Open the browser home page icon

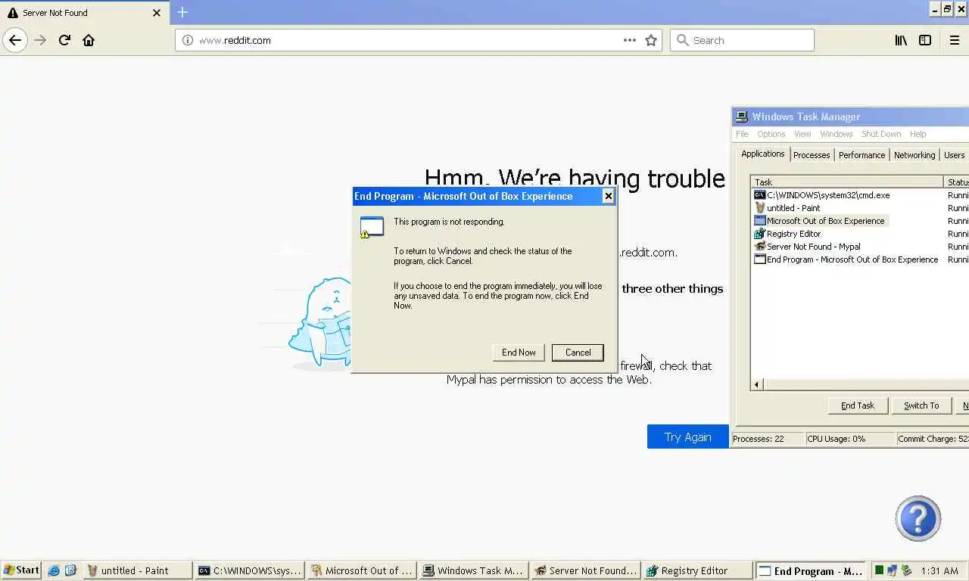[89, 40]
